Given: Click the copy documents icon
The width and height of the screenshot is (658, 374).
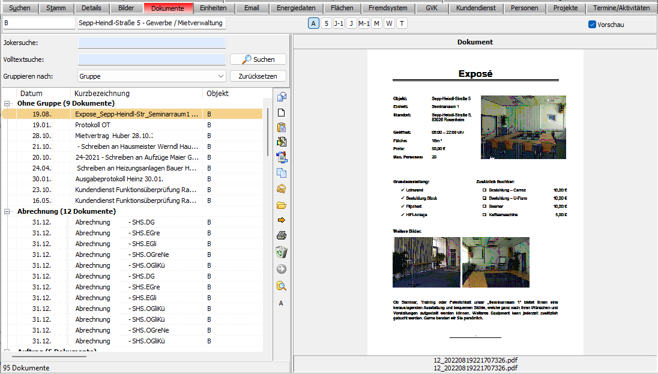Looking at the screenshot, I should 281,173.
